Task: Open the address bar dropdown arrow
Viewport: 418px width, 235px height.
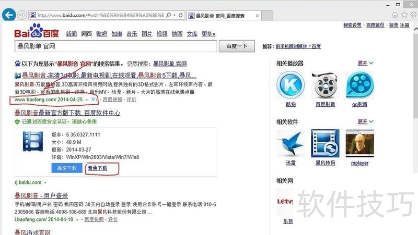Action: click(x=175, y=15)
